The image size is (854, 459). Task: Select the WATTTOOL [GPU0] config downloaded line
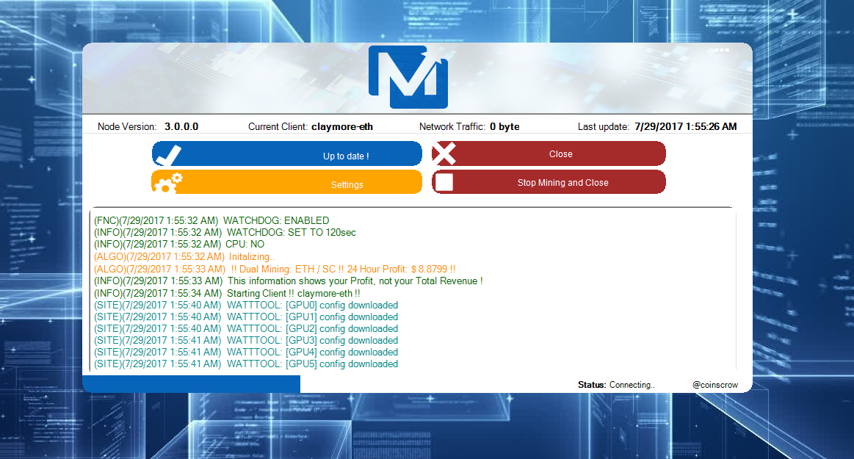(x=246, y=306)
